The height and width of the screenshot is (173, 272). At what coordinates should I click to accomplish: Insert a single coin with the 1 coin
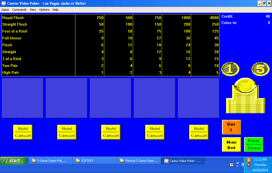[x=230, y=69]
